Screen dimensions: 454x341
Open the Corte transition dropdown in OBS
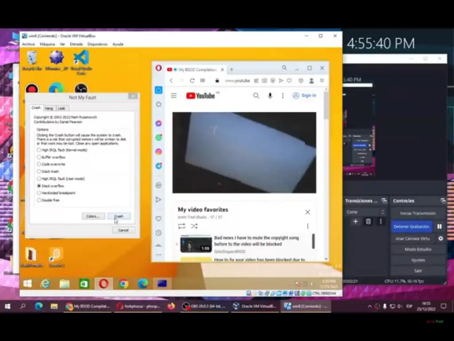point(366,212)
